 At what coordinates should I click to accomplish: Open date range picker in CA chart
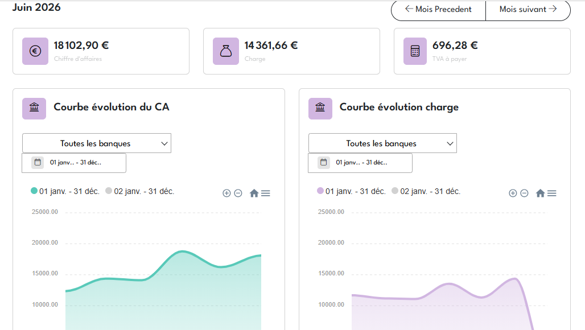pyautogui.click(x=74, y=163)
